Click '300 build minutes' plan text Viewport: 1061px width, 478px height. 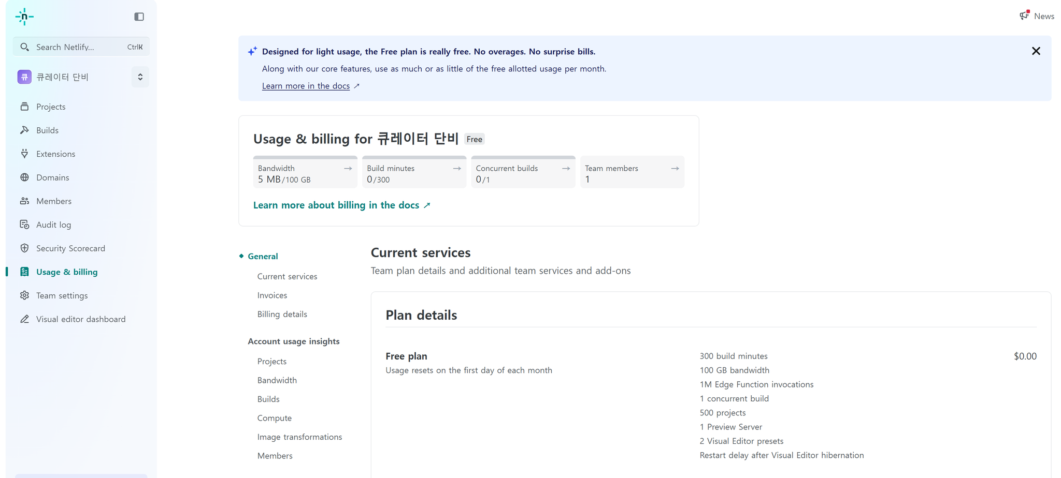pos(734,356)
